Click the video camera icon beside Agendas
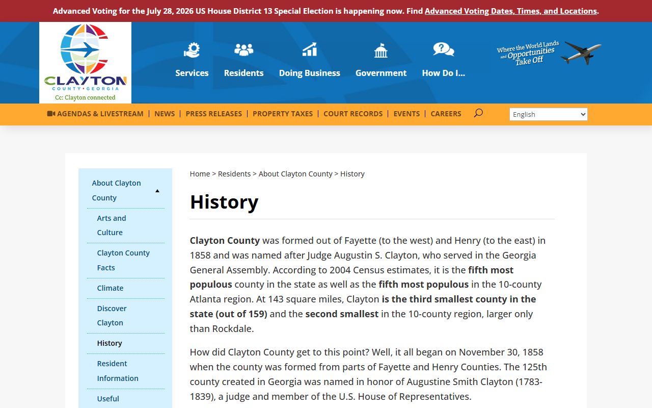This screenshot has width=652, height=408. 51,114
